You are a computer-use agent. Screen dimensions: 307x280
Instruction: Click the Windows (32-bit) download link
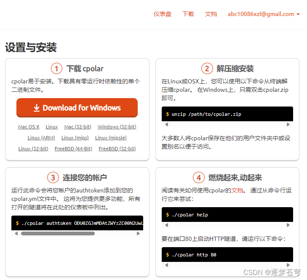click(x=117, y=127)
